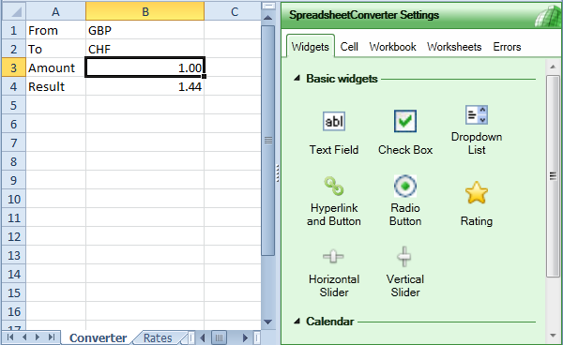The width and height of the screenshot is (563, 345).
Task: Collapse the Calendar section
Action: [x=297, y=322]
